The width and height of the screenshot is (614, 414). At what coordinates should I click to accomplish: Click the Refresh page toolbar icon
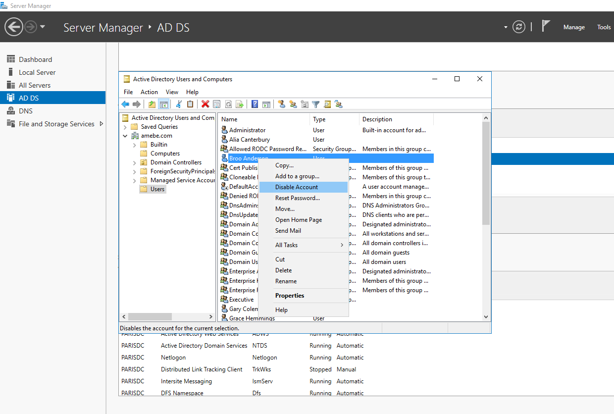coord(228,104)
